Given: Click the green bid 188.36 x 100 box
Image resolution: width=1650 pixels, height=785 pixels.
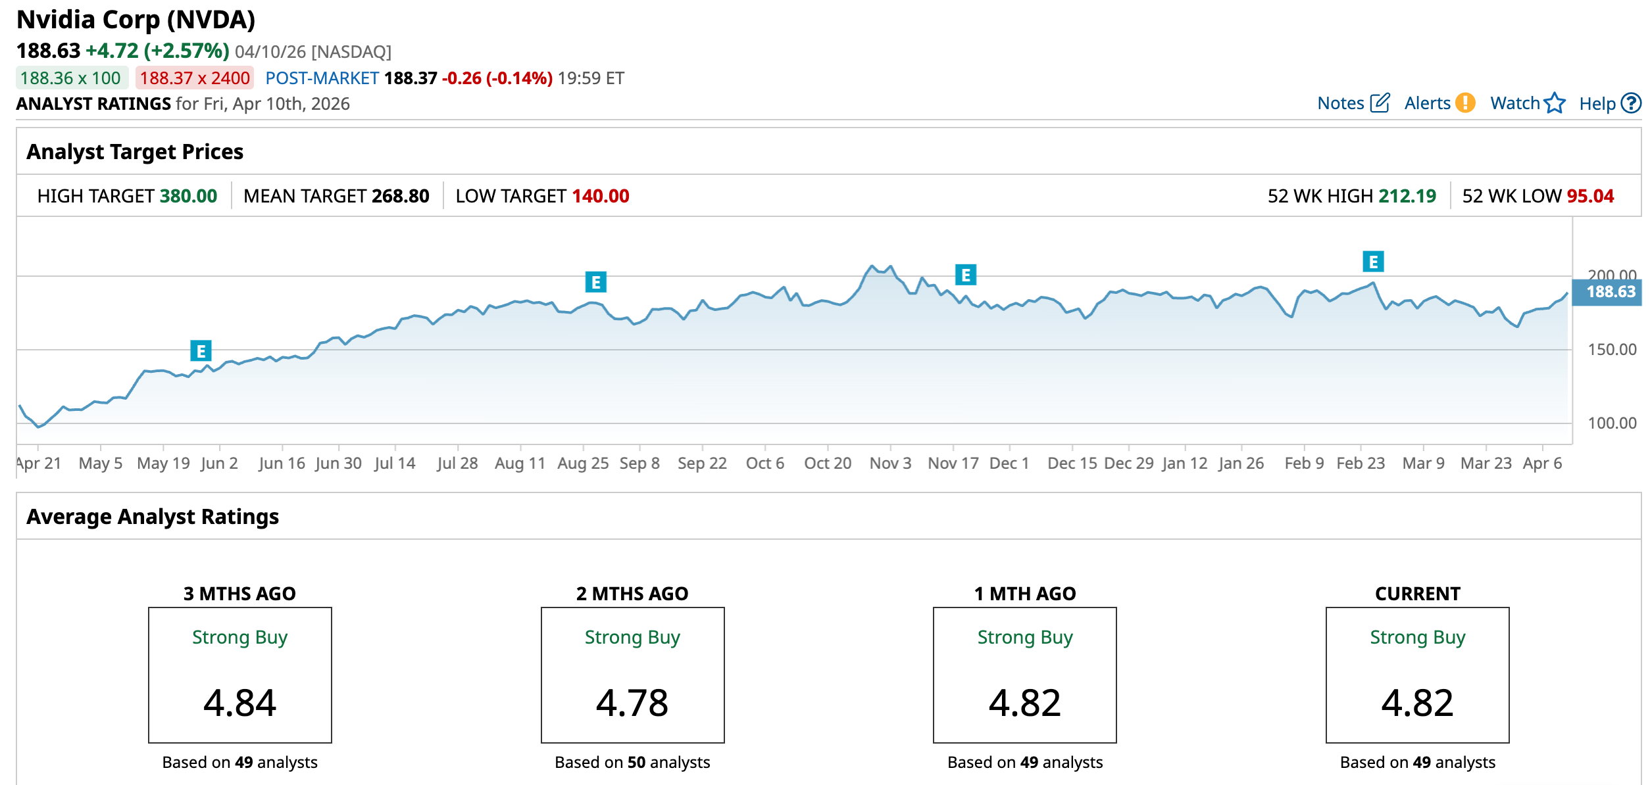Looking at the screenshot, I should 71,78.
